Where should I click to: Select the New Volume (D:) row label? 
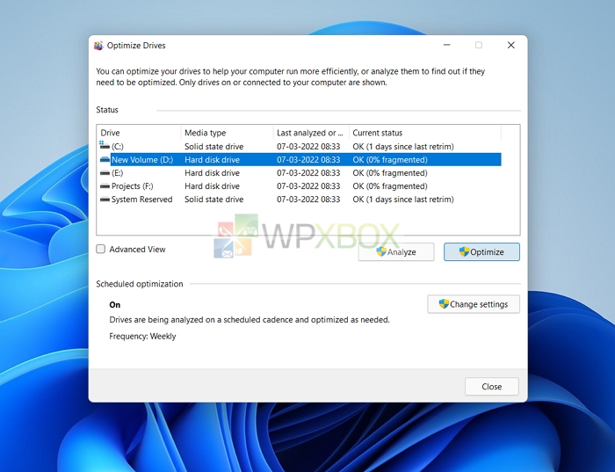point(142,160)
